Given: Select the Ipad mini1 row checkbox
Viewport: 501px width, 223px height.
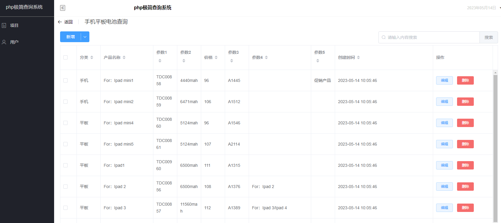Looking at the screenshot, I should coord(65,80).
